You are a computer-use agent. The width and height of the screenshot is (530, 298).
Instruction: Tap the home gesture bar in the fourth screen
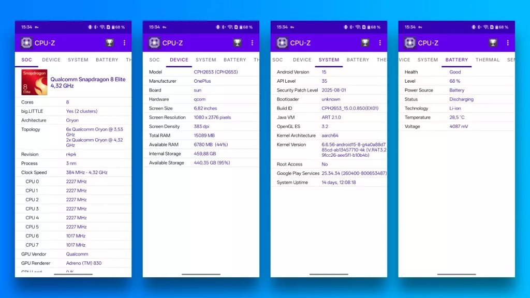click(457, 274)
